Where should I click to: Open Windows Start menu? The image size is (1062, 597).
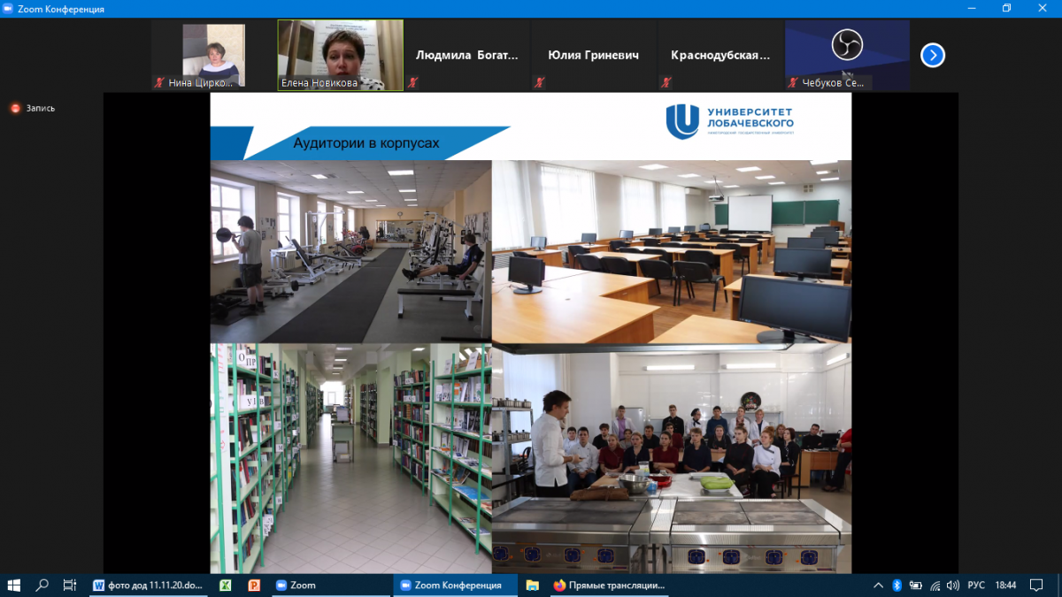click(14, 585)
